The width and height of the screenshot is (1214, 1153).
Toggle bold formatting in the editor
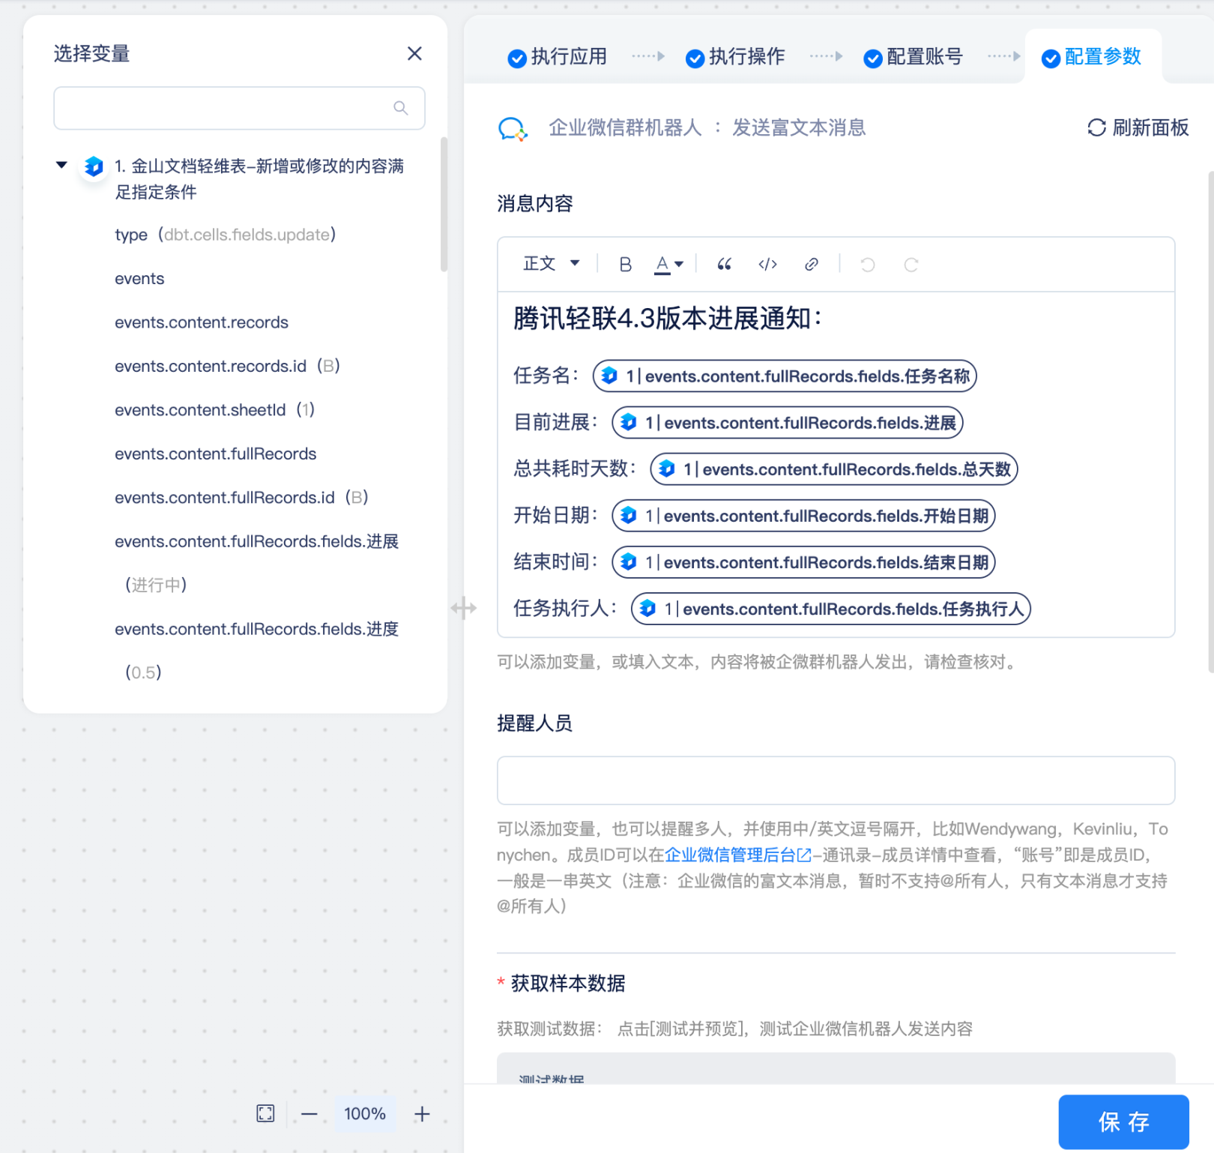tap(626, 264)
